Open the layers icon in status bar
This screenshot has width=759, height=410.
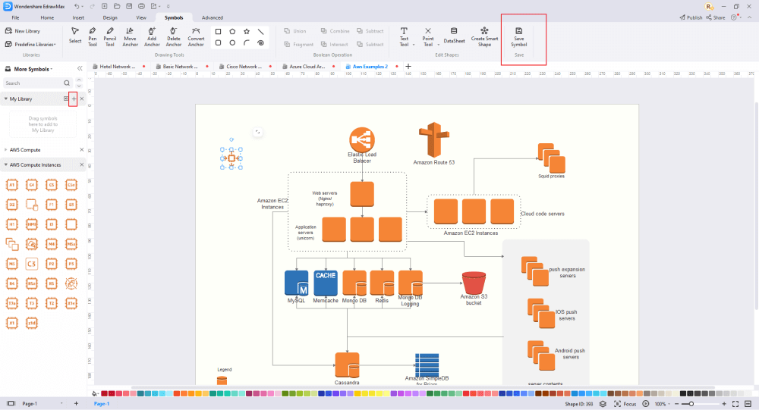[x=603, y=404]
